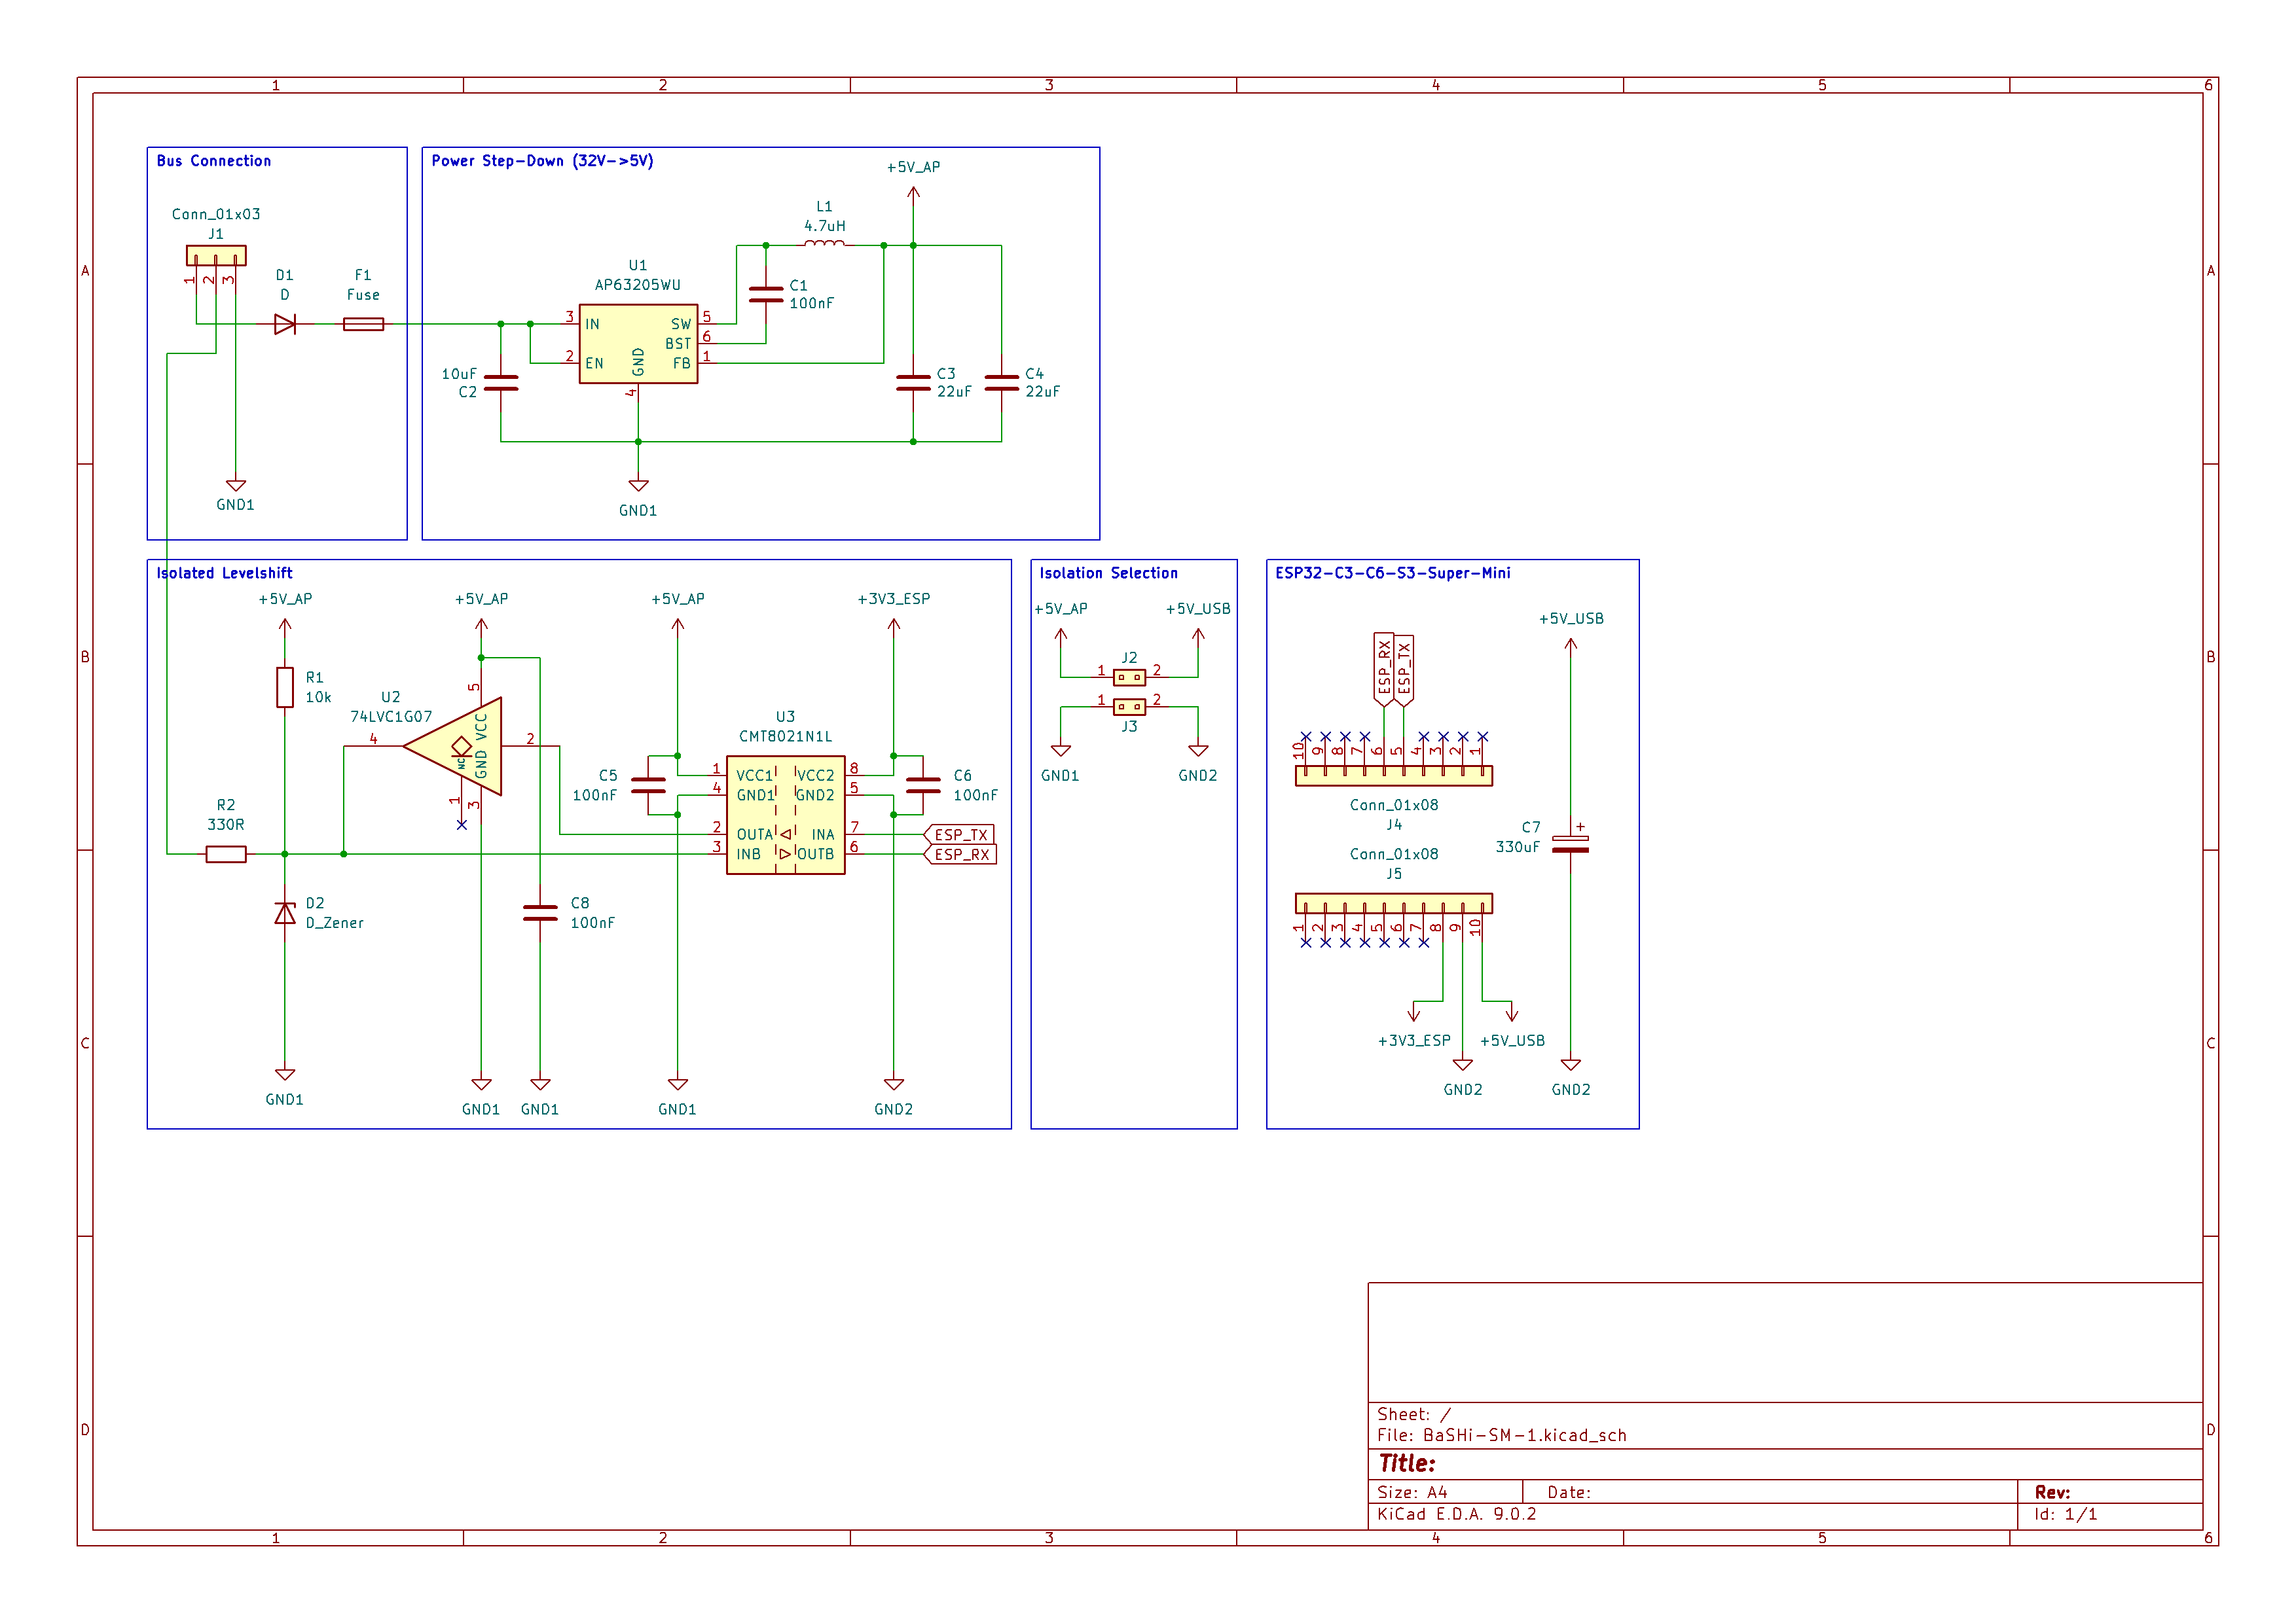Click the J1 Conn_01x03 connector symbol
Viewport: 2296px width, 1623px height.
[x=216, y=256]
